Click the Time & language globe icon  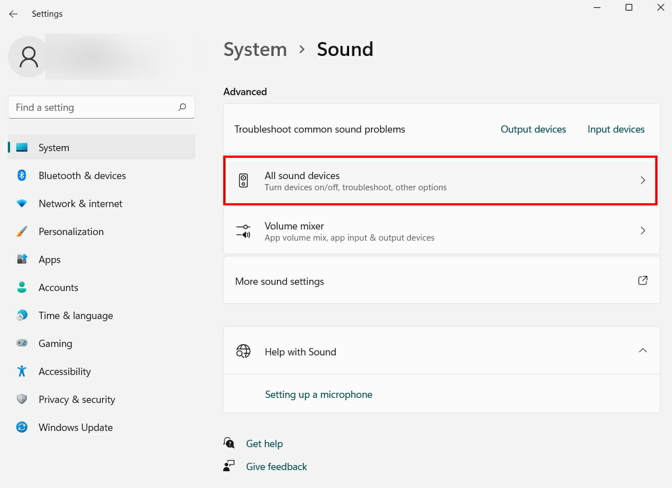[x=22, y=316]
